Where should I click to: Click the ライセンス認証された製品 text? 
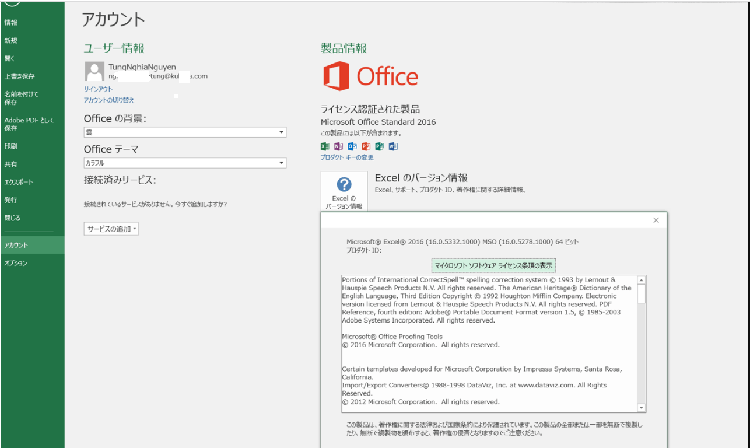[x=370, y=109]
